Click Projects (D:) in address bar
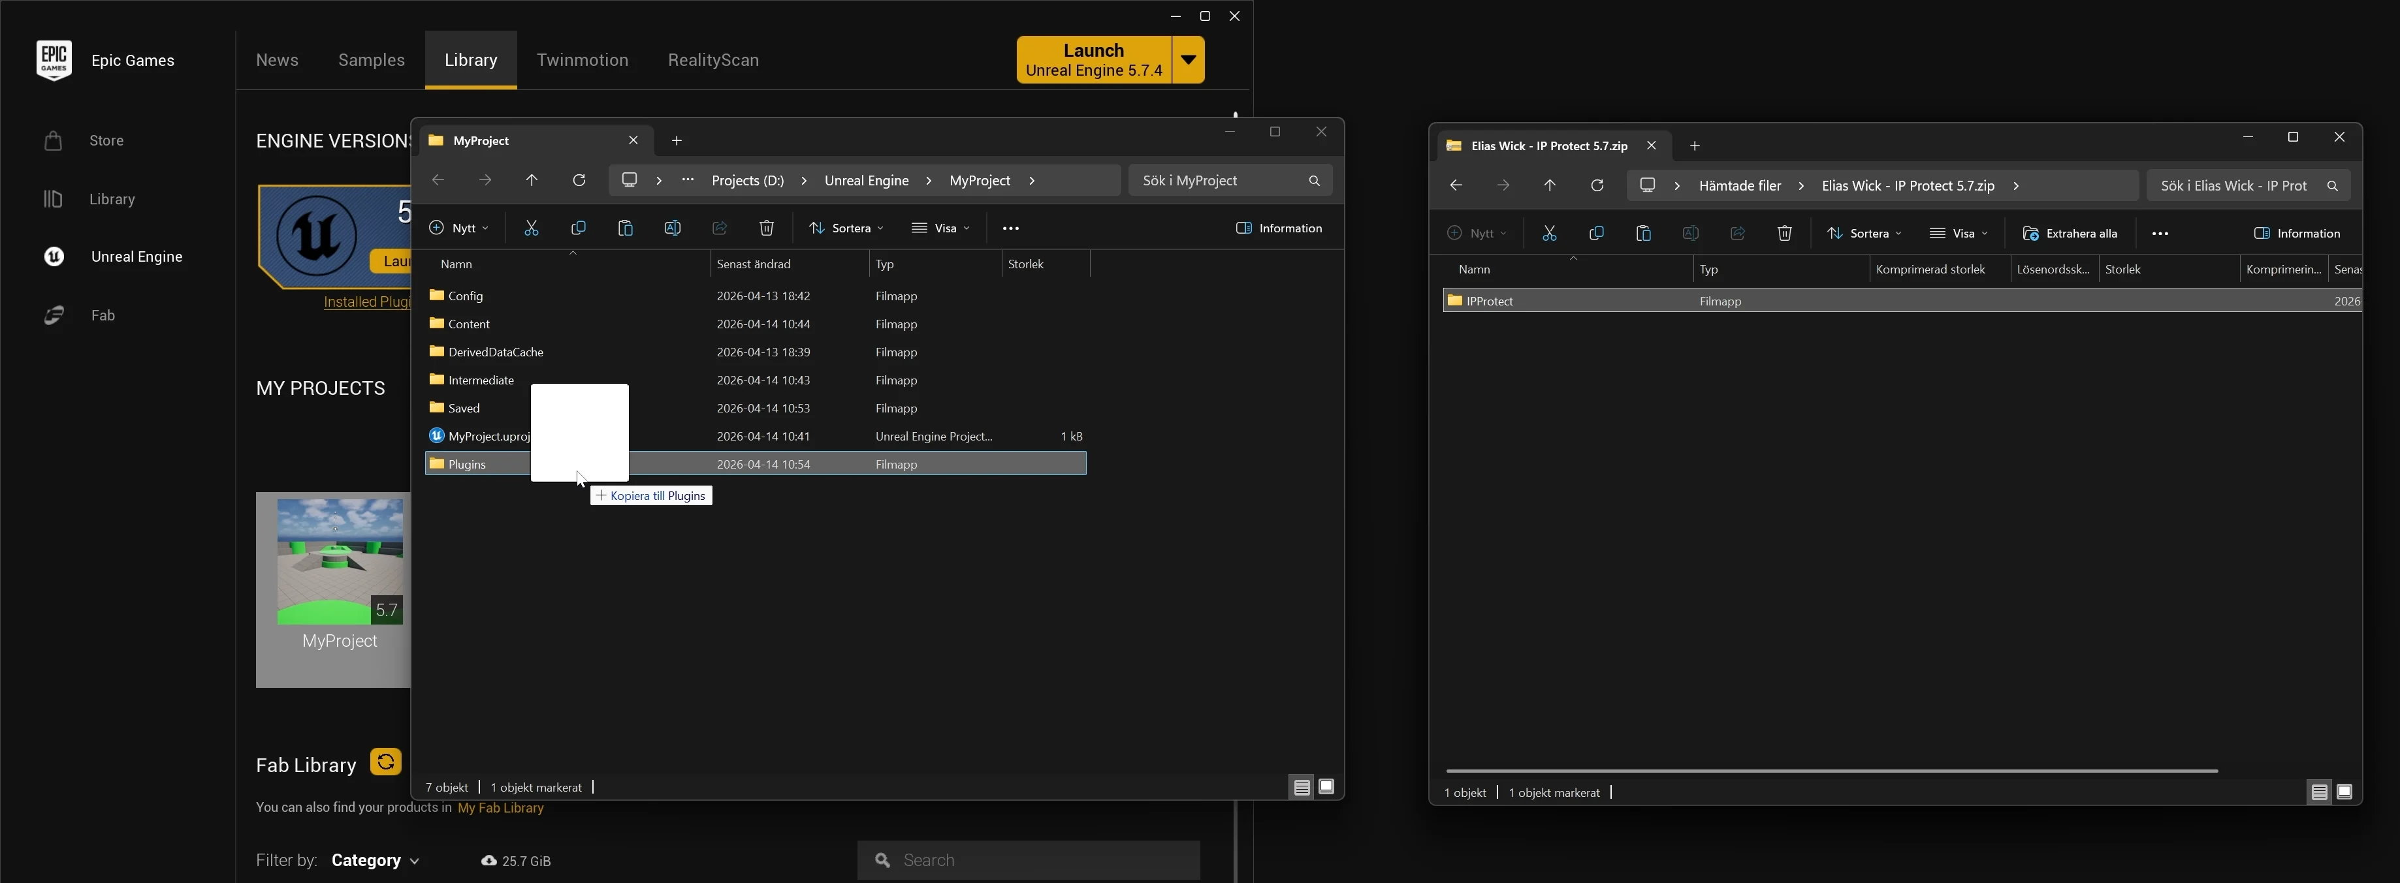This screenshot has height=883, width=2400. [748, 181]
